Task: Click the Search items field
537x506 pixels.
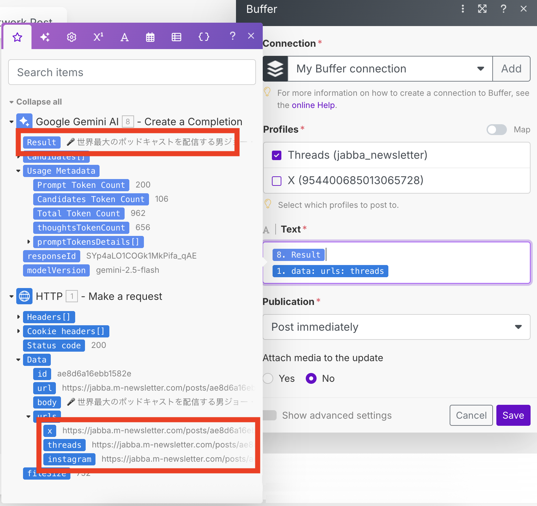Action: click(132, 72)
